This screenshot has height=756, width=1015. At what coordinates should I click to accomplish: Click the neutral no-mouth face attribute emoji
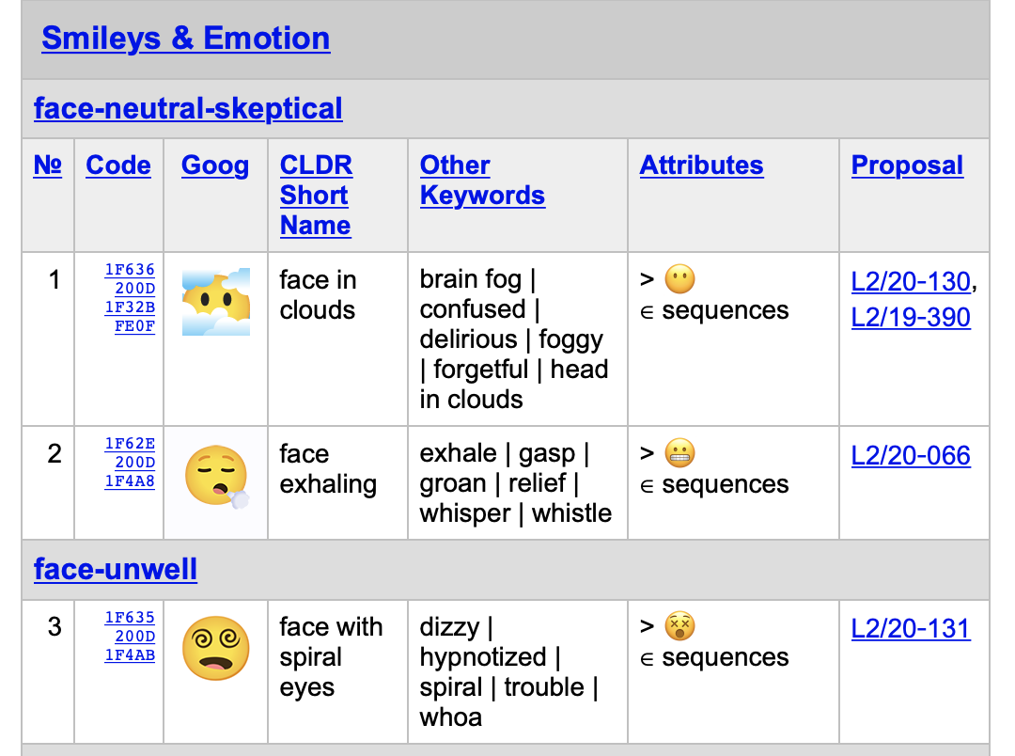pos(679,279)
